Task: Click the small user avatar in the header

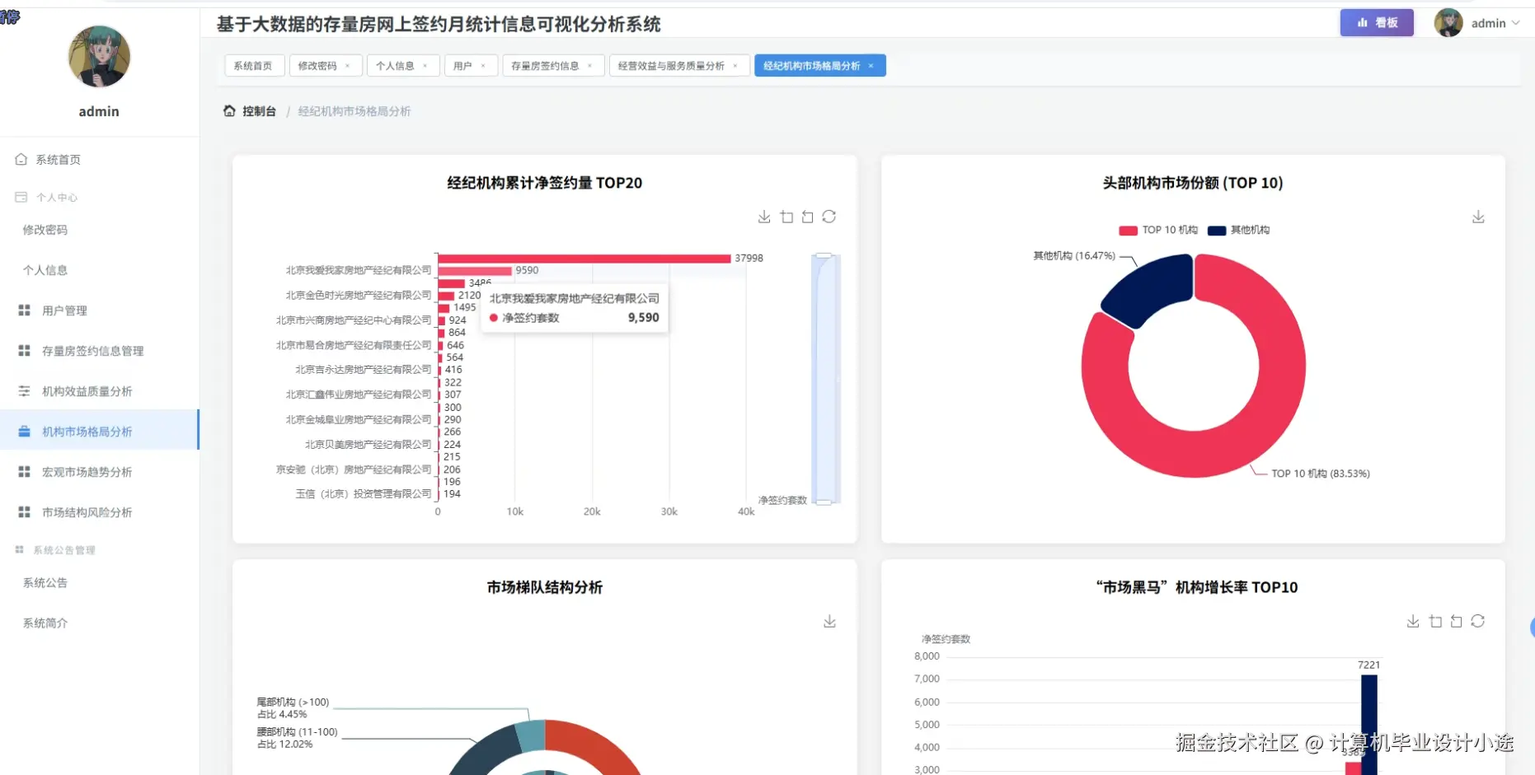Action: click(x=1448, y=23)
